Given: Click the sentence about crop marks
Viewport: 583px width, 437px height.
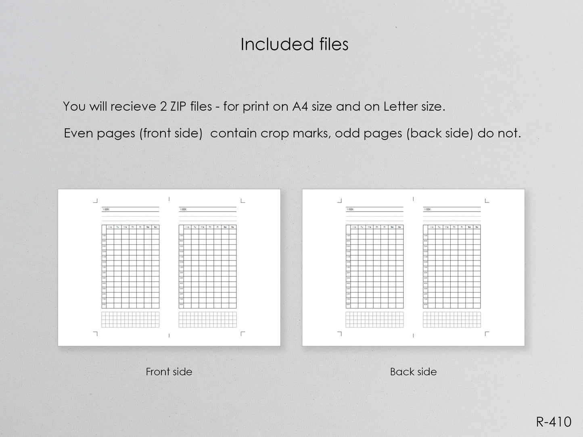Looking at the screenshot, I should click(293, 133).
